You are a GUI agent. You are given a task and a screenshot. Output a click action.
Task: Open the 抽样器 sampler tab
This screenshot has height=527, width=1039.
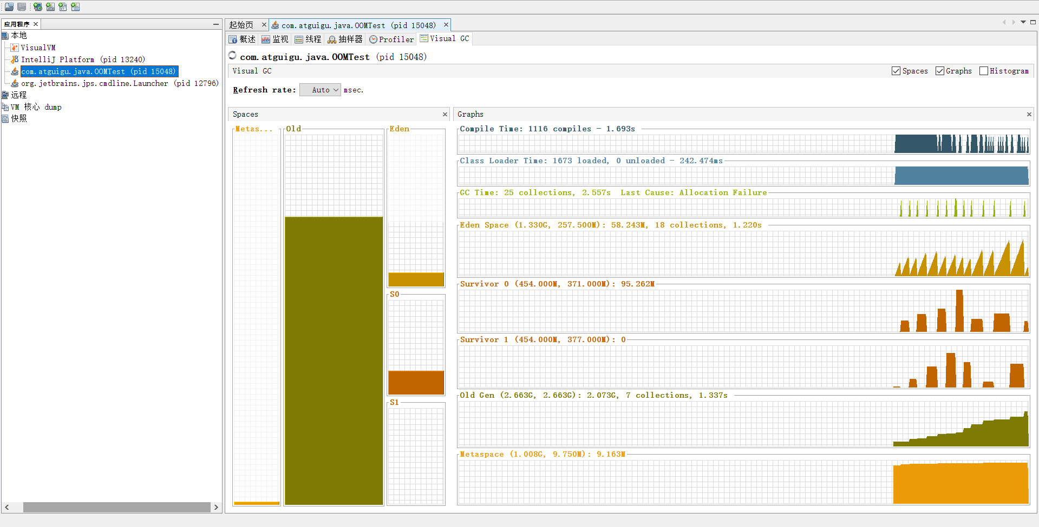345,39
